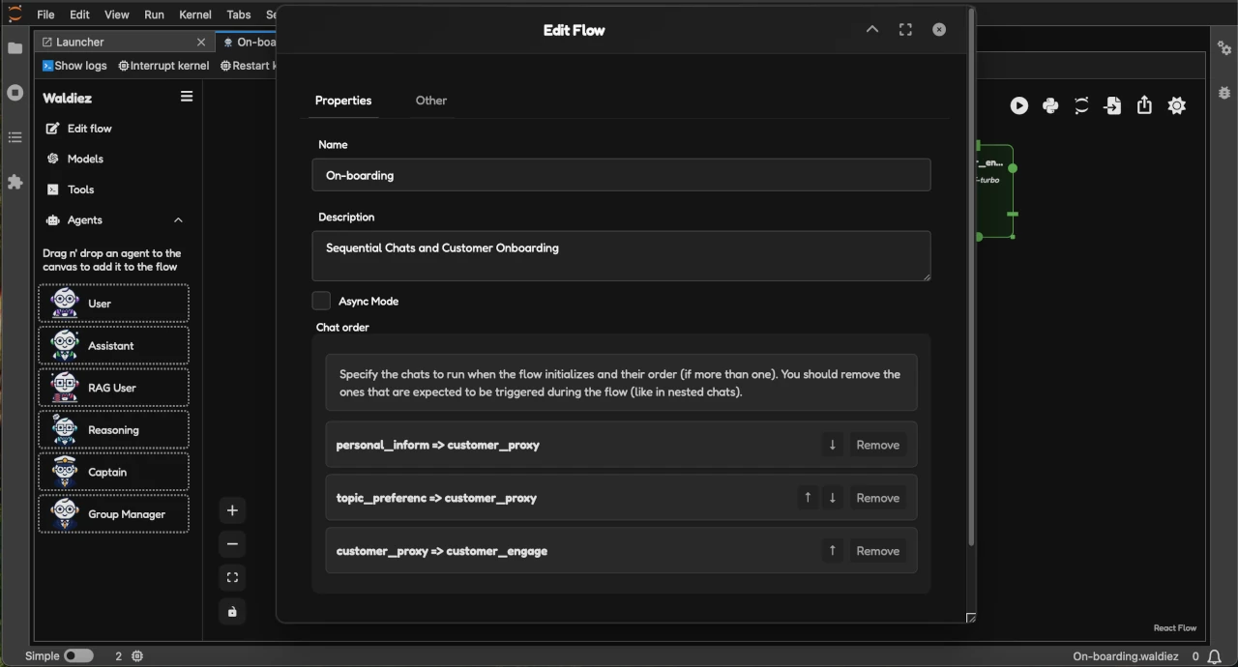Fit the canvas view using the fit icon

(232, 577)
